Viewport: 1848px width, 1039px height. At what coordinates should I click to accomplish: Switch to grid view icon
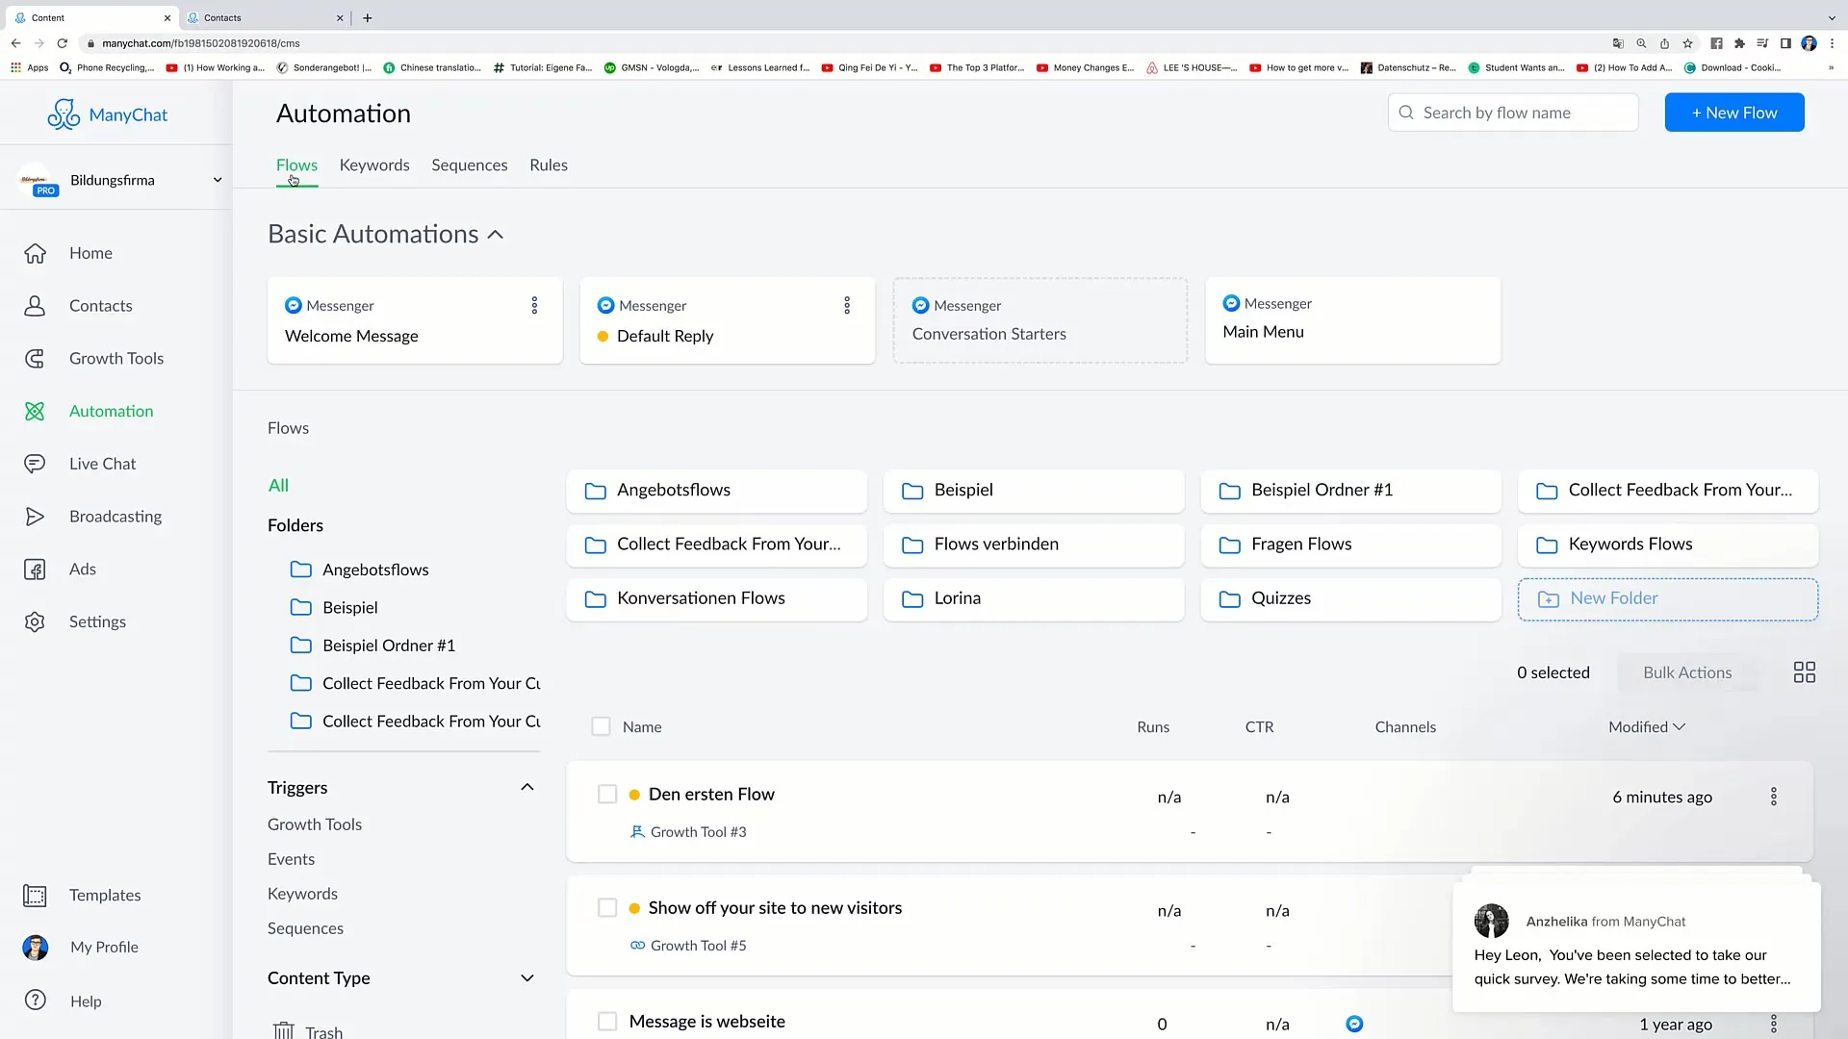(x=1805, y=672)
